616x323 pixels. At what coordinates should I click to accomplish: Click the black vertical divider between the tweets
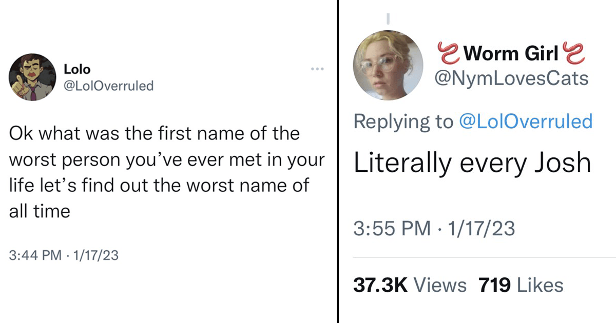pyautogui.click(x=338, y=161)
